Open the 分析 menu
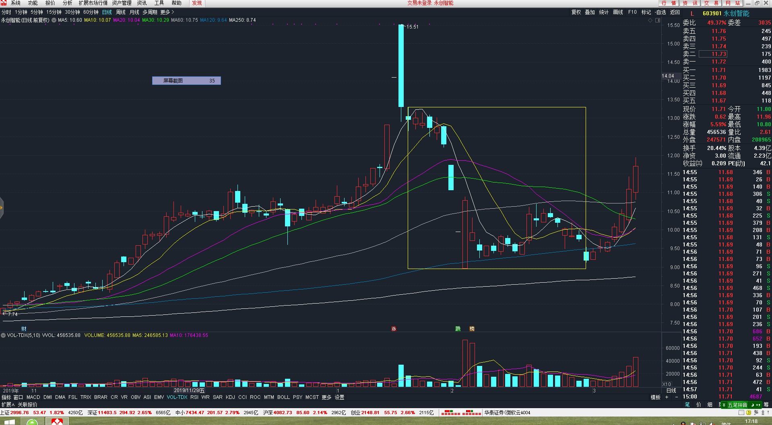The height and width of the screenshot is (425, 772). [67, 3]
